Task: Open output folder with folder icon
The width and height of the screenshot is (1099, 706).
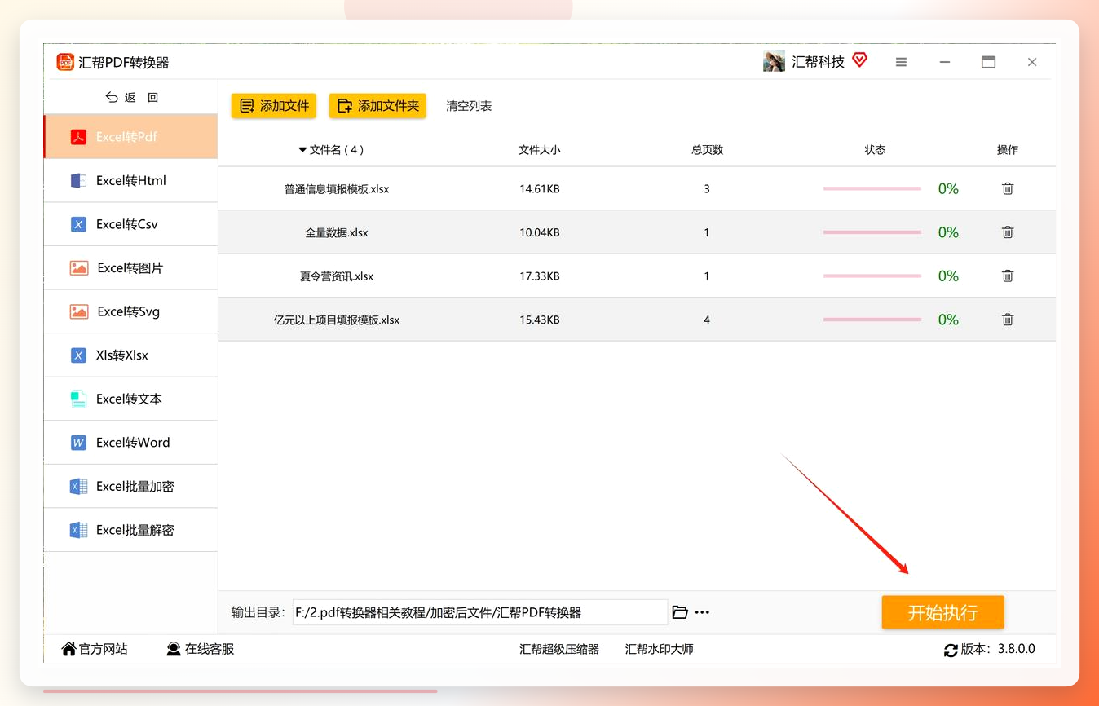Action: (x=680, y=612)
